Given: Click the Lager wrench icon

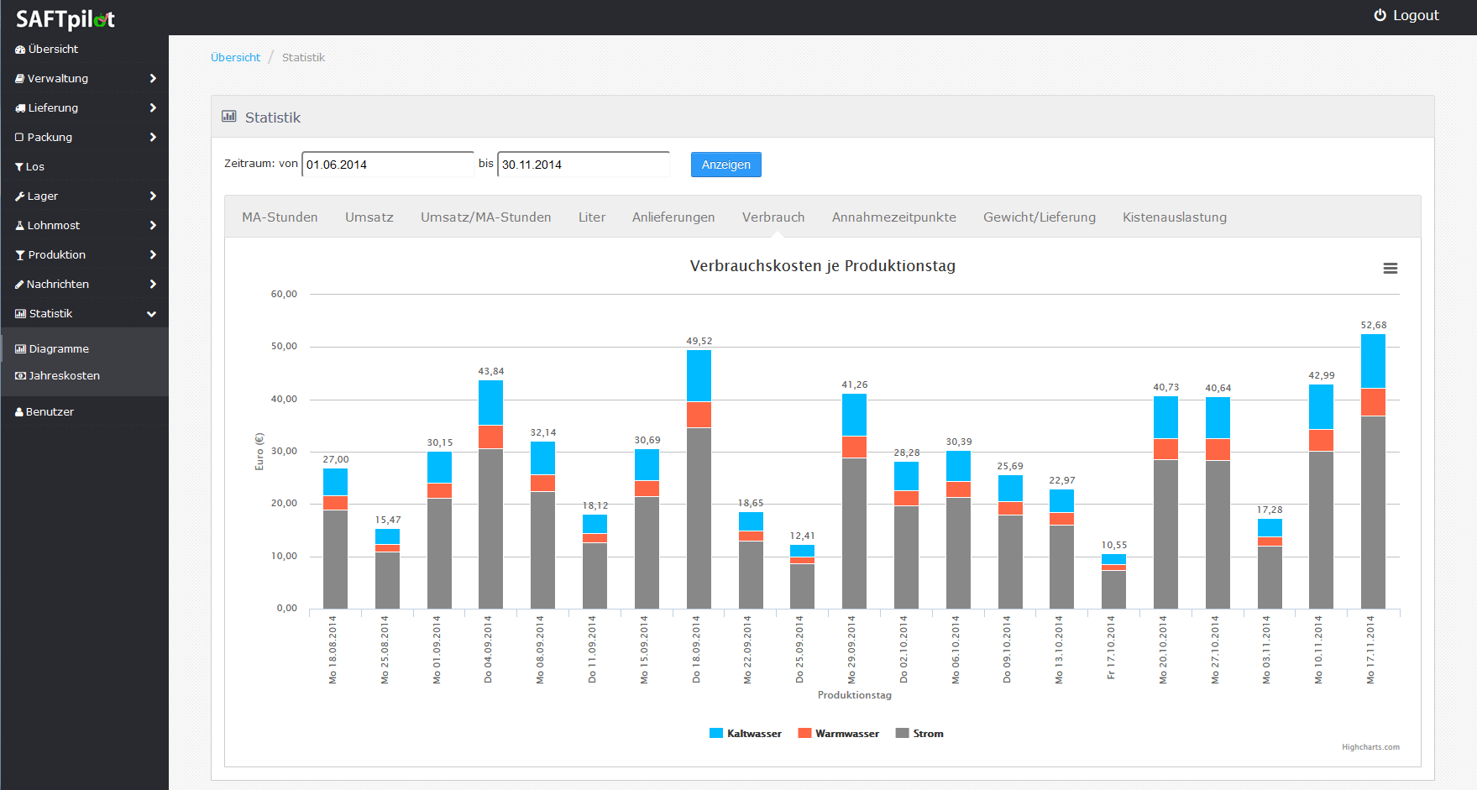Looking at the screenshot, I should click(20, 196).
